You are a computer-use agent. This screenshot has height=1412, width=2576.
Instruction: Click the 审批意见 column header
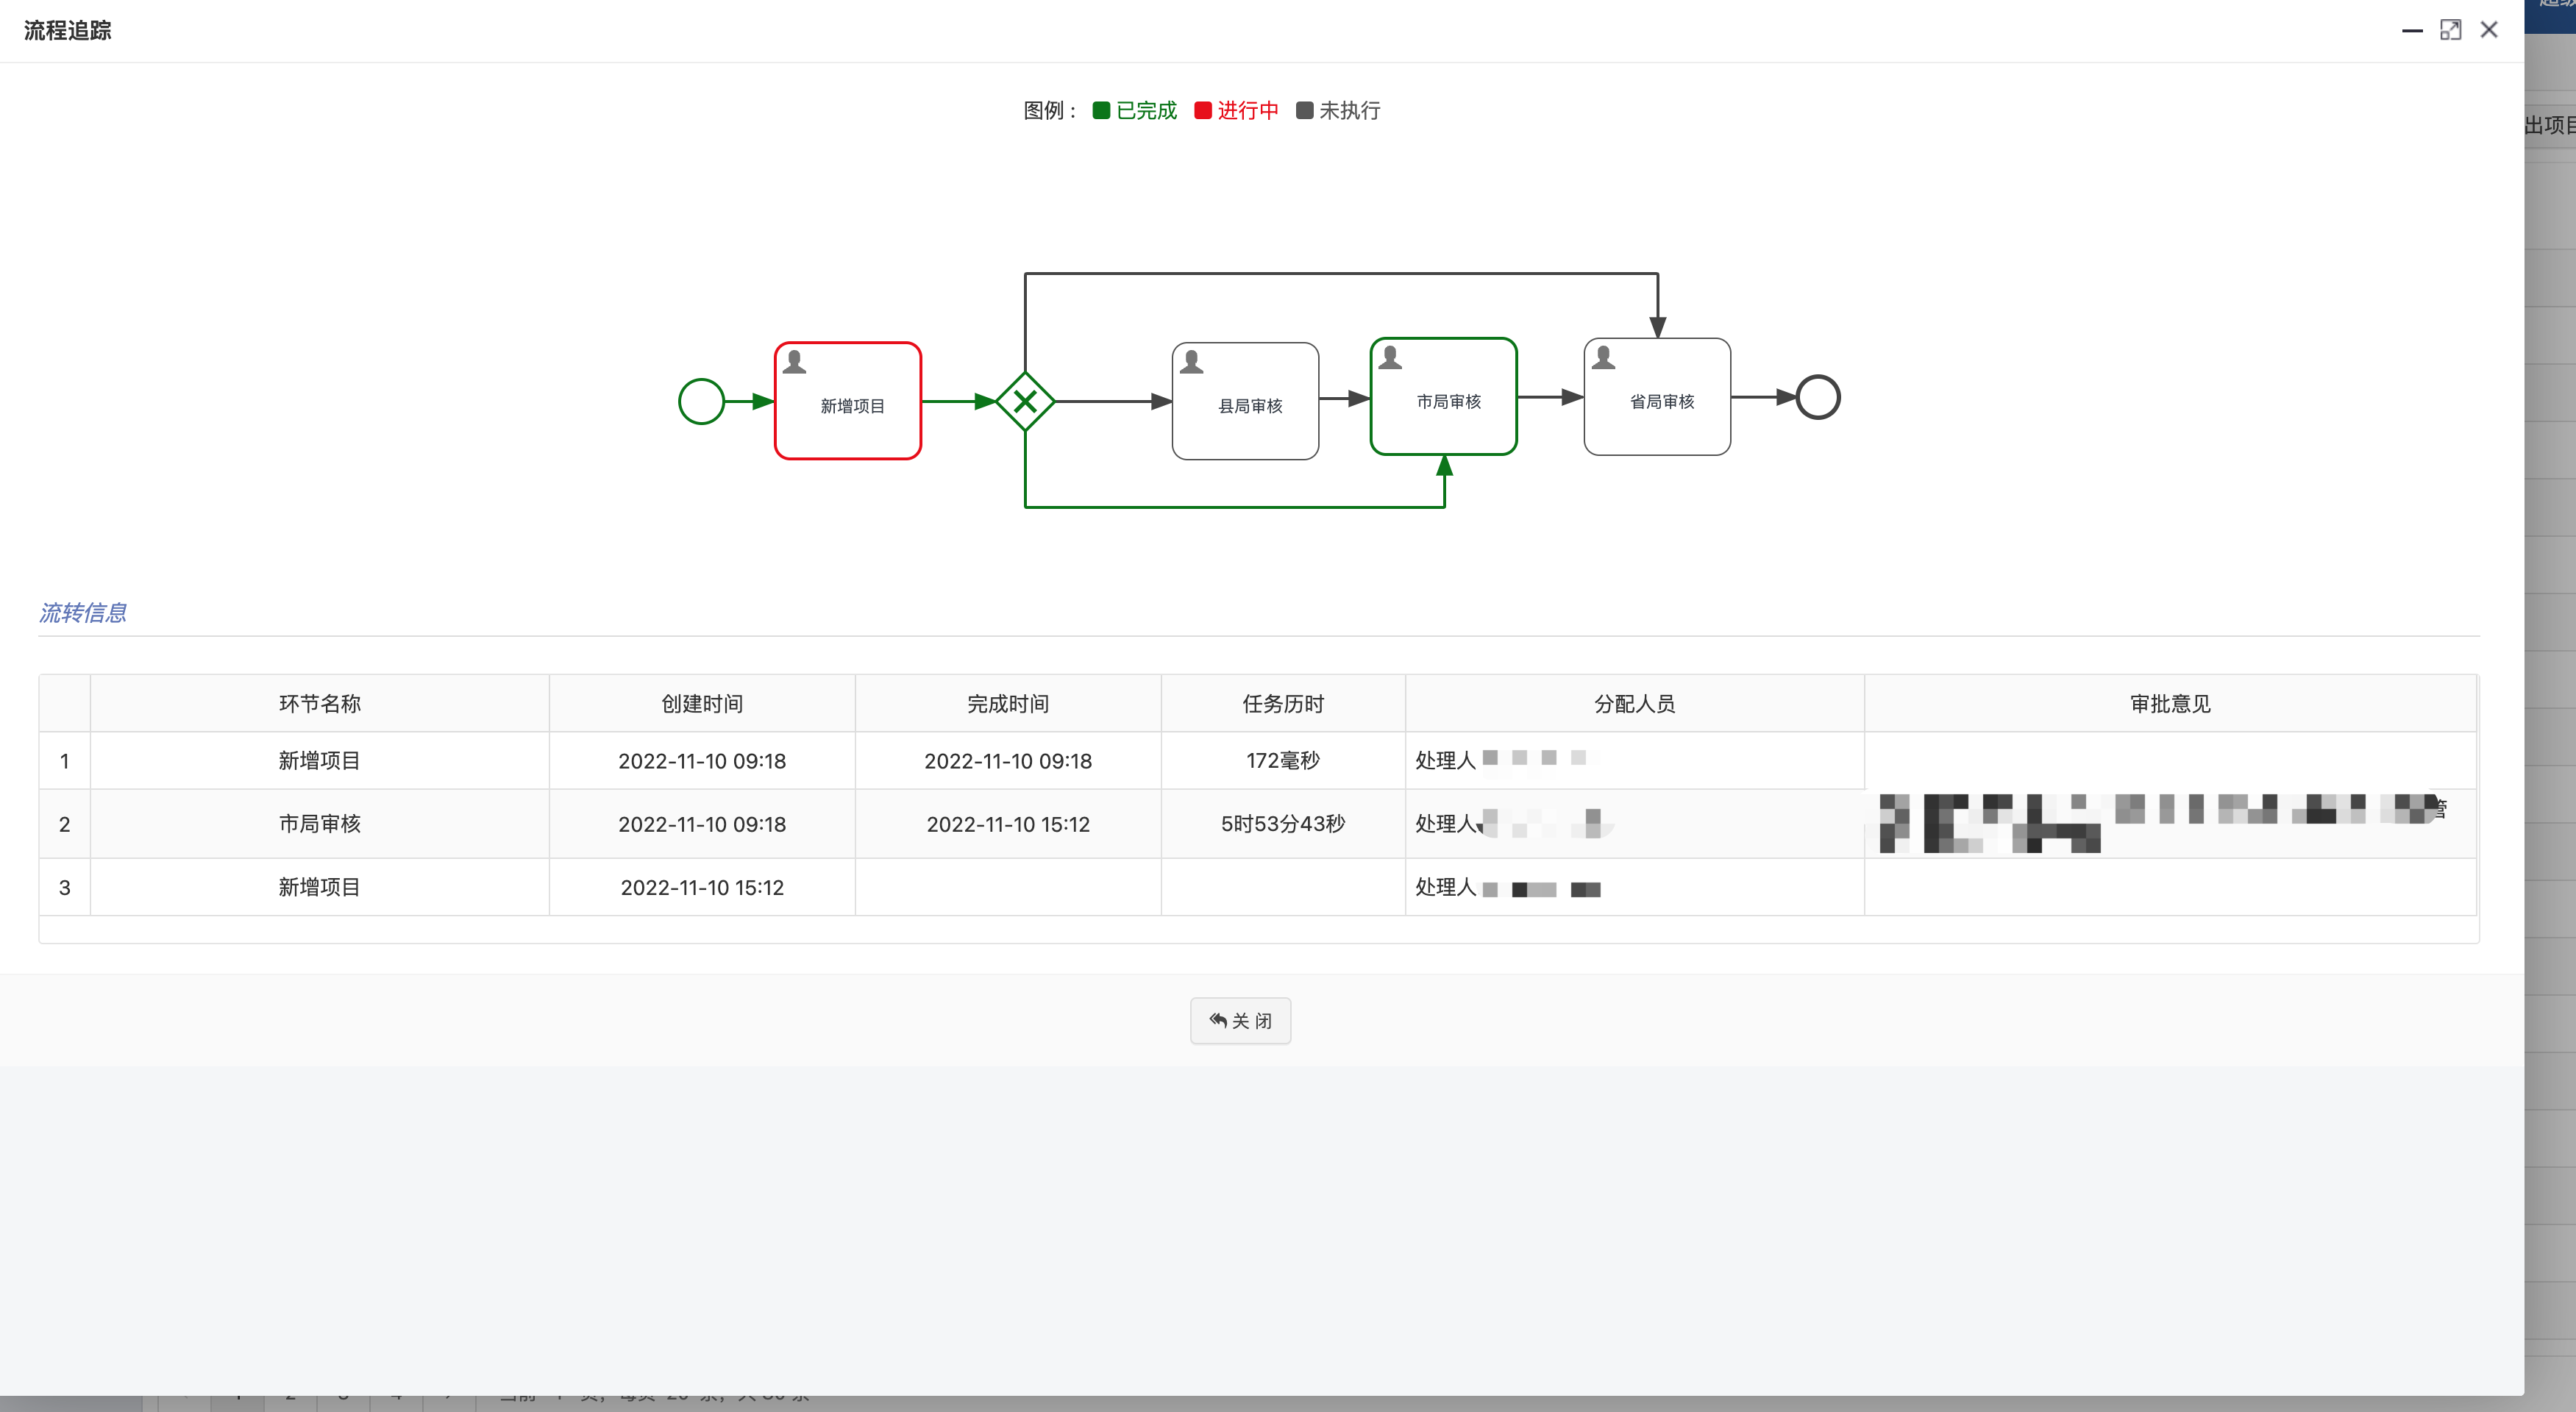[2170, 703]
